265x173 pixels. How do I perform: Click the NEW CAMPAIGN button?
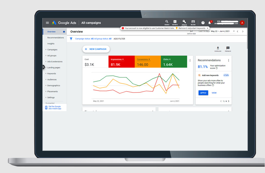point(96,49)
